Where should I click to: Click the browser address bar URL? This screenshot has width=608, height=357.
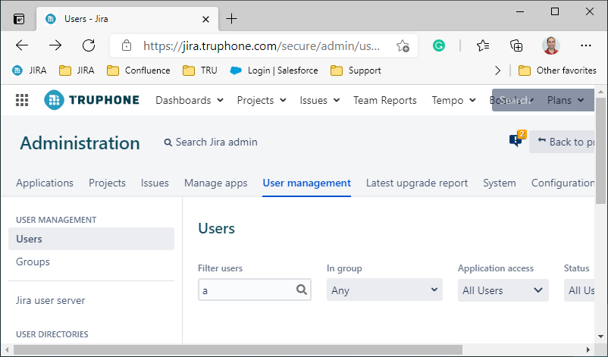[262, 45]
